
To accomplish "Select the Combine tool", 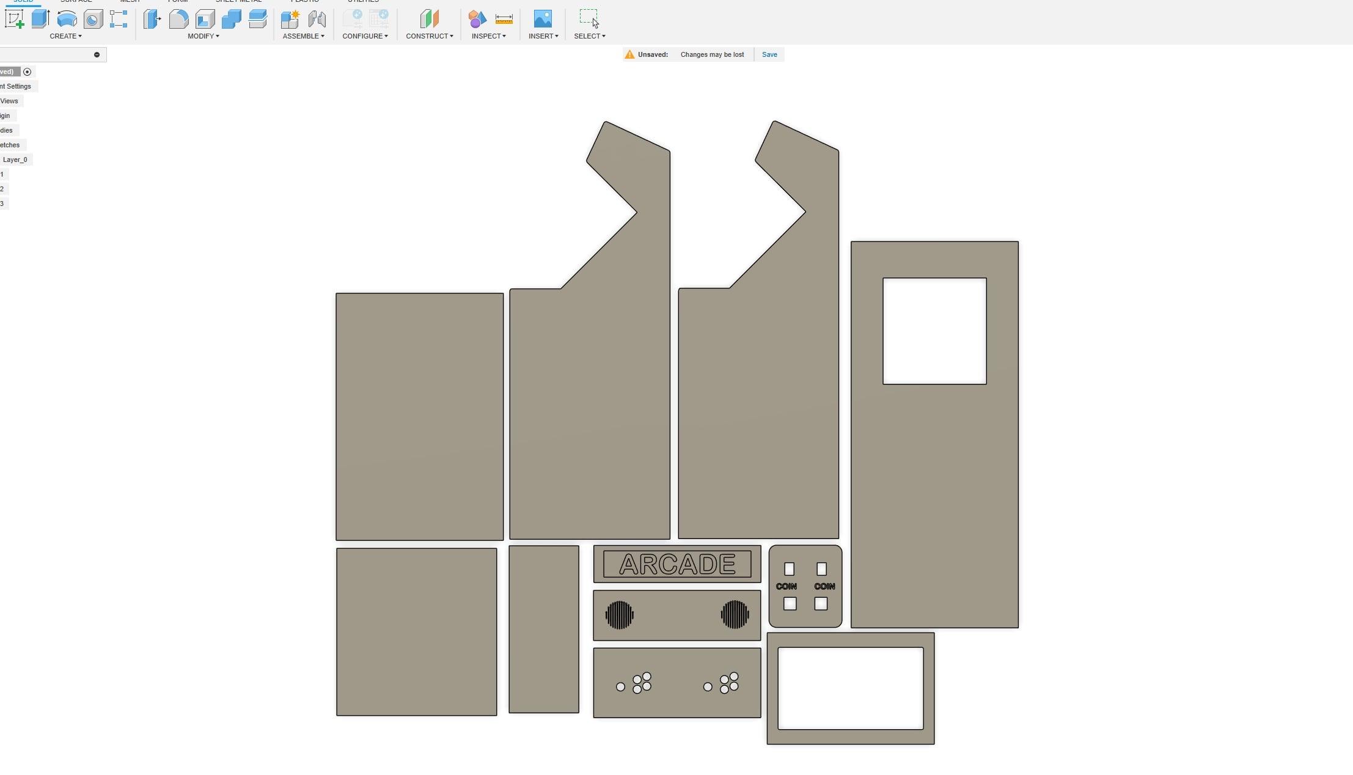I will pos(231,19).
